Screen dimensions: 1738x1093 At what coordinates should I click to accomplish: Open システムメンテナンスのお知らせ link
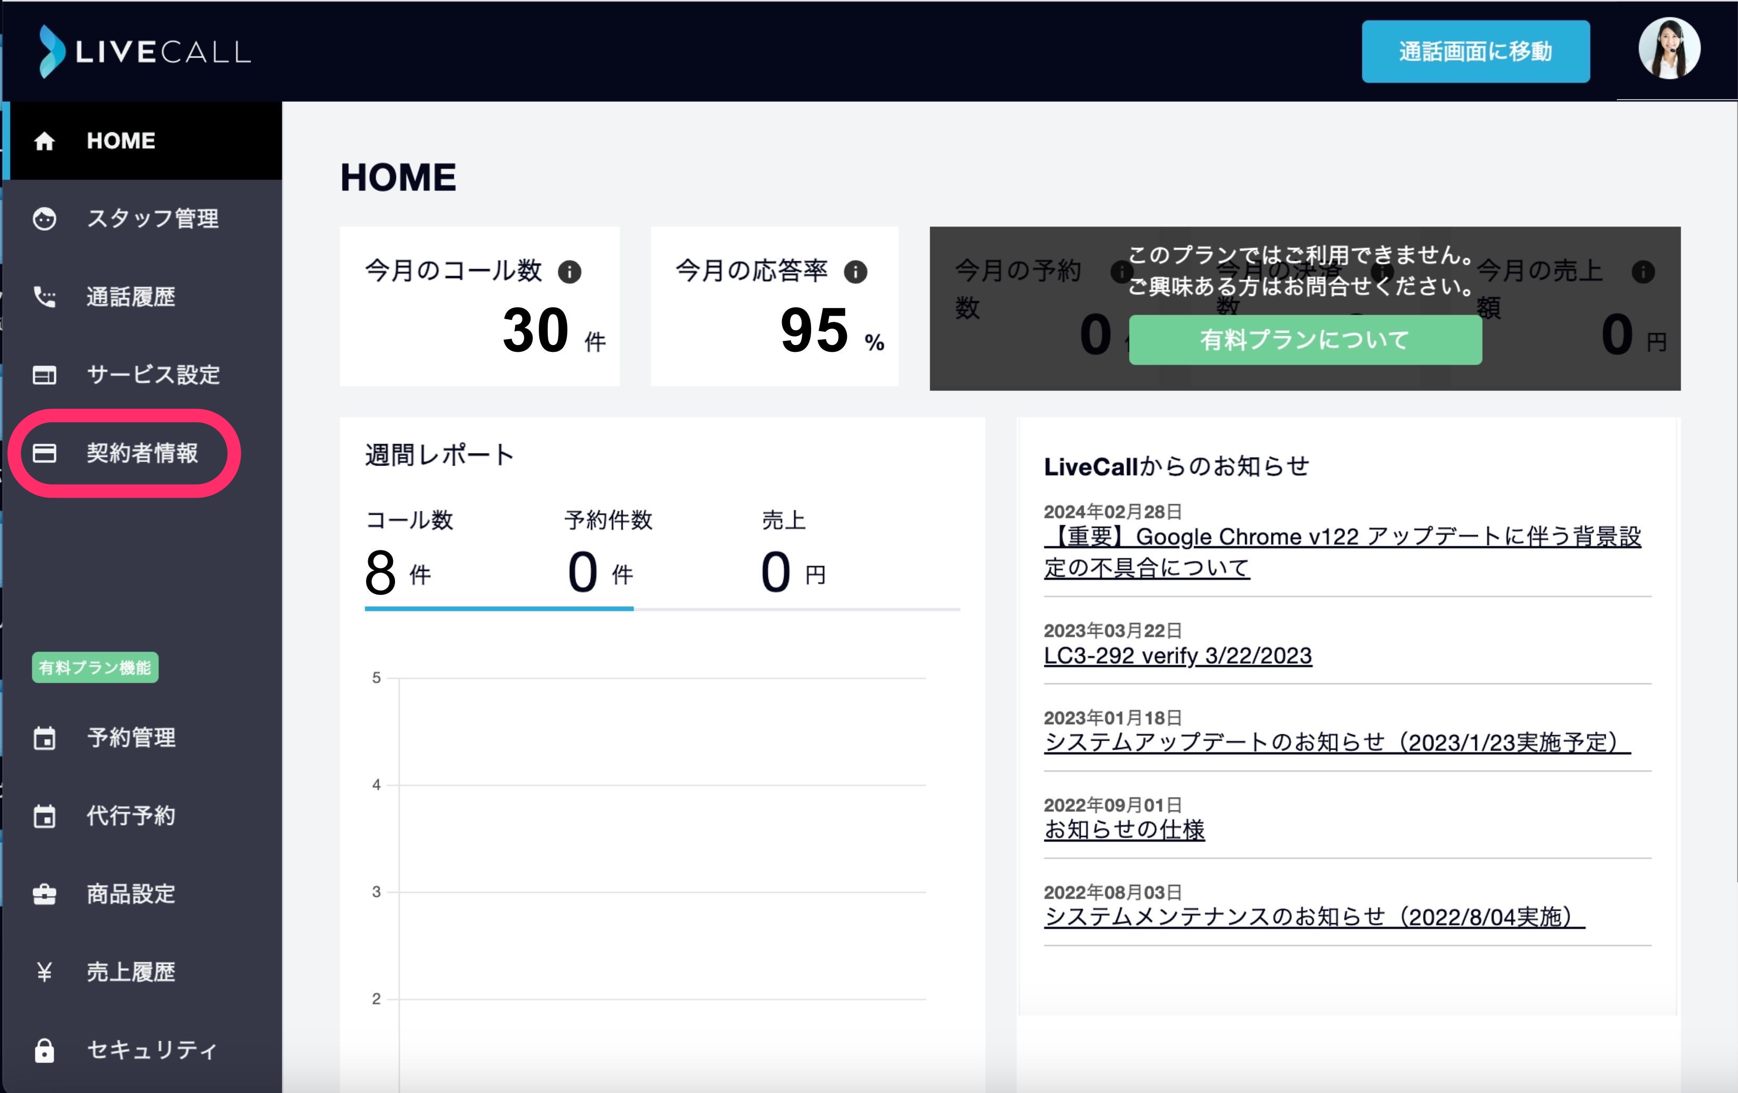[1315, 917]
